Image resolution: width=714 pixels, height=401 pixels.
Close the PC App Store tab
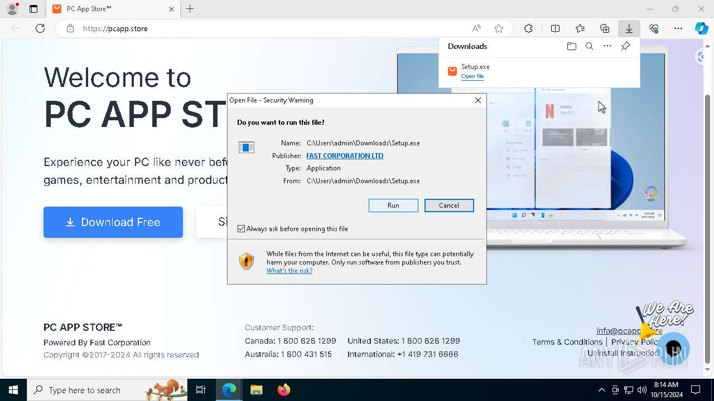coord(171,9)
